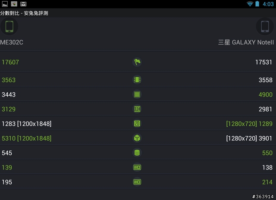Tap the 3.14 floating point icon
Screen dimensions: 276x200
tap(137, 109)
